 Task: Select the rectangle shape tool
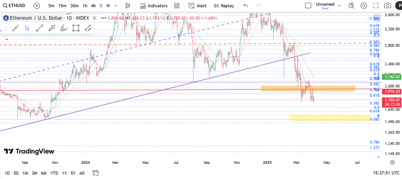(x=76, y=28)
